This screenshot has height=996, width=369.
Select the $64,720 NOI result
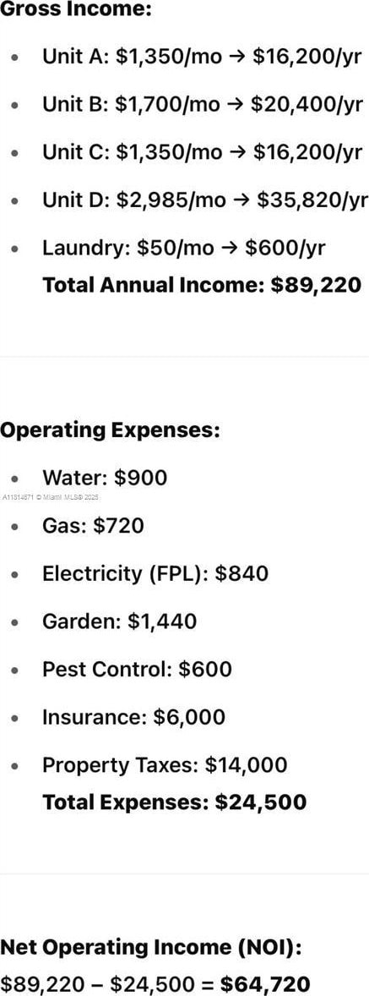click(266, 982)
